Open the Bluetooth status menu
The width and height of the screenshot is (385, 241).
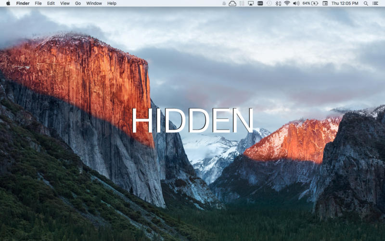278,3
